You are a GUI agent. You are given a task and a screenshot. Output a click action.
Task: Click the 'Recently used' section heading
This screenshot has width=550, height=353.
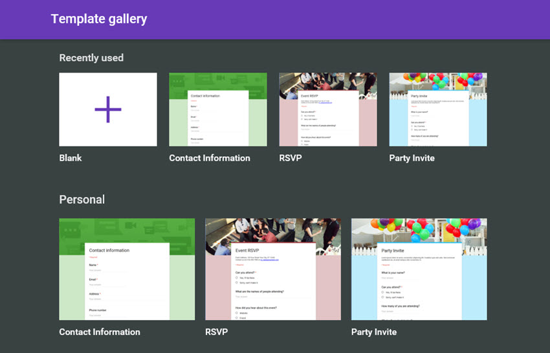[91, 58]
